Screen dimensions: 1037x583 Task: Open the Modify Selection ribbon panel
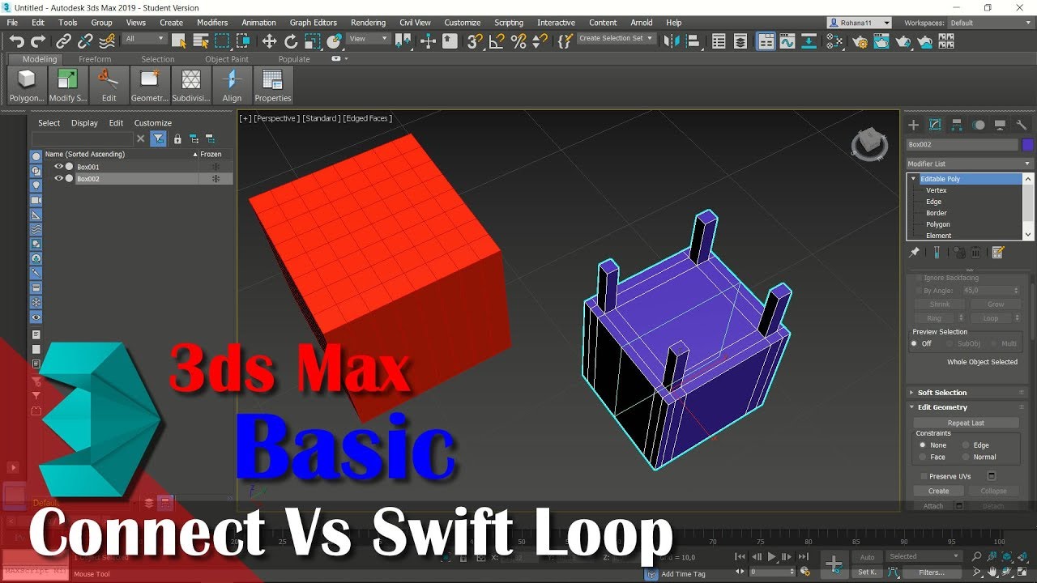[x=68, y=86]
